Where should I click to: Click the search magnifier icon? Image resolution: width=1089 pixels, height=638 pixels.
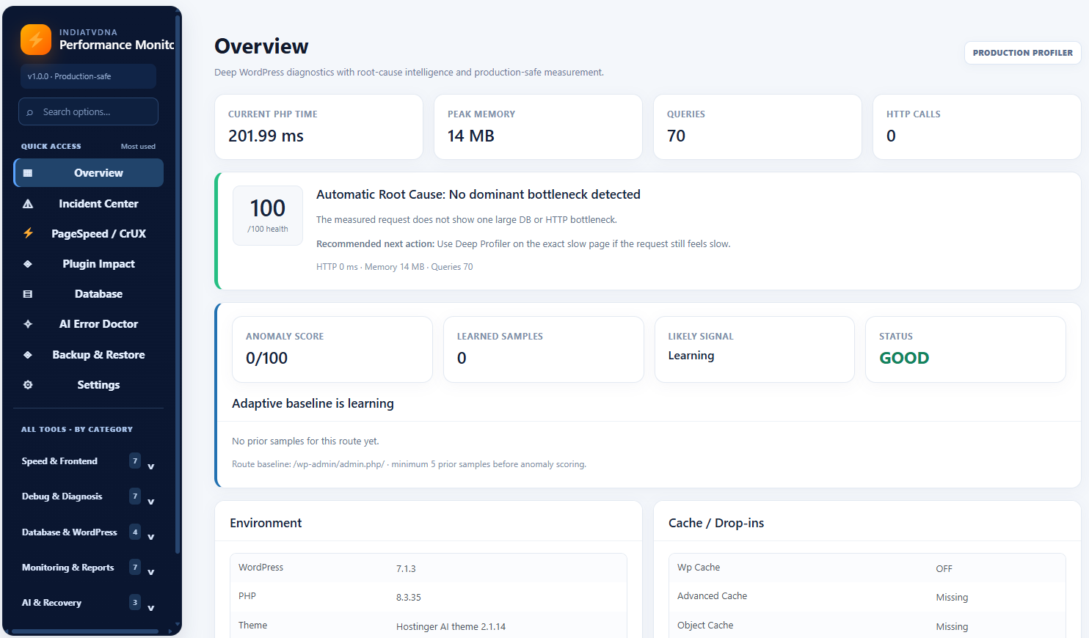pyautogui.click(x=30, y=112)
